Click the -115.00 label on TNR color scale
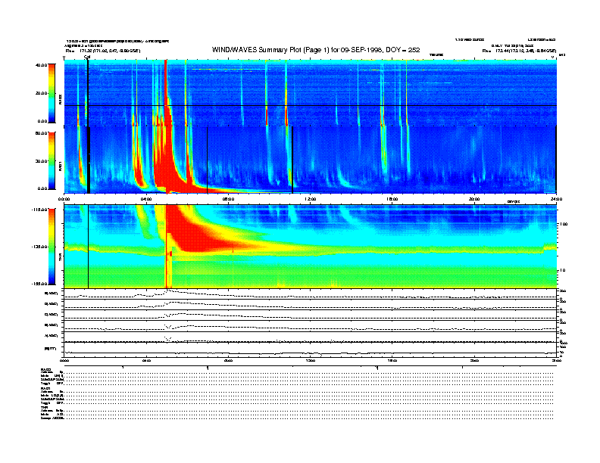Screen dimensions: 600x463 click(39, 210)
